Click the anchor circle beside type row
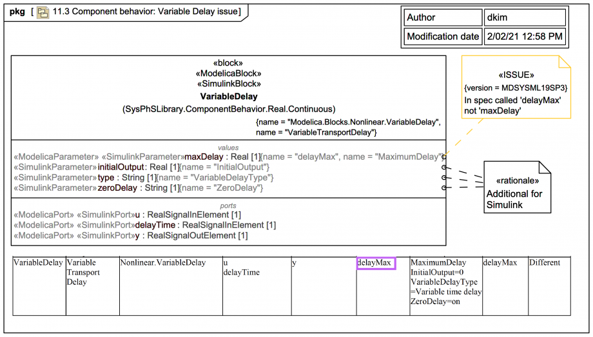The image size is (593, 337). click(x=444, y=177)
